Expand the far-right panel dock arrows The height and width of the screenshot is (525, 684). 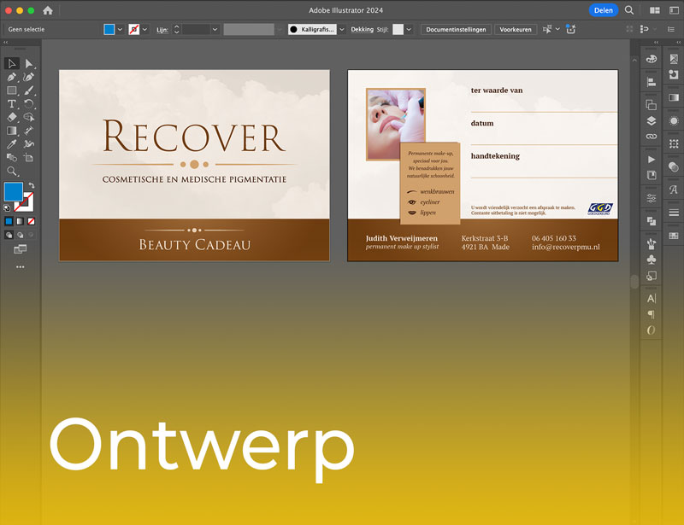[x=678, y=43]
